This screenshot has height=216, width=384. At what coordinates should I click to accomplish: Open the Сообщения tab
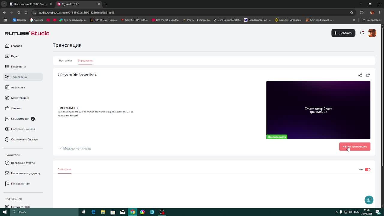64,169
